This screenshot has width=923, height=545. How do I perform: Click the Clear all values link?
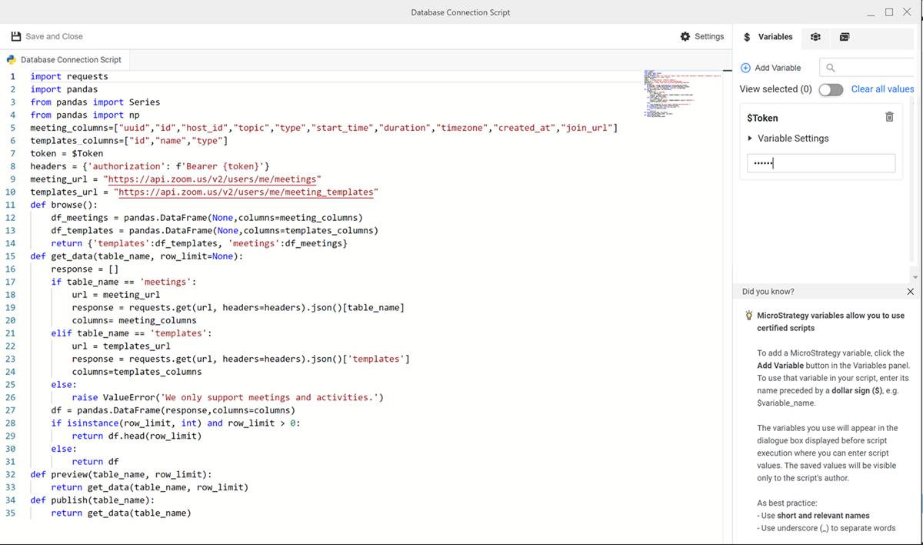[882, 89]
